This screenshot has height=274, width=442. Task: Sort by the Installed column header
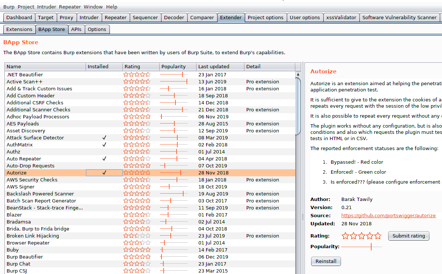104,66
